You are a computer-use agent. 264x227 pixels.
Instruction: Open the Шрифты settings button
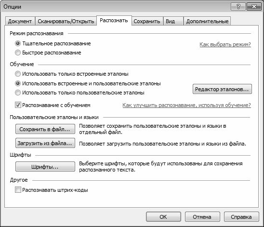coord(45,167)
